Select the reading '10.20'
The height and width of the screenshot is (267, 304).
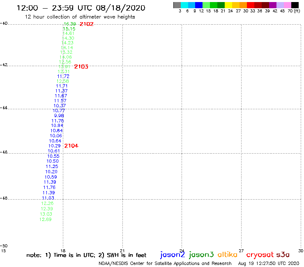point(51,172)
